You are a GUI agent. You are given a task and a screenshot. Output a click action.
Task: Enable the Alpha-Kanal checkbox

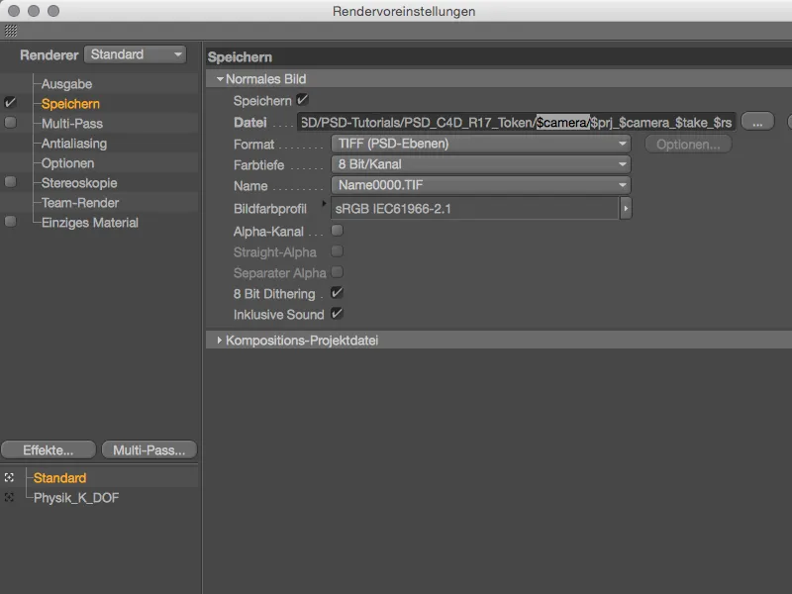[x=337, y=231]
